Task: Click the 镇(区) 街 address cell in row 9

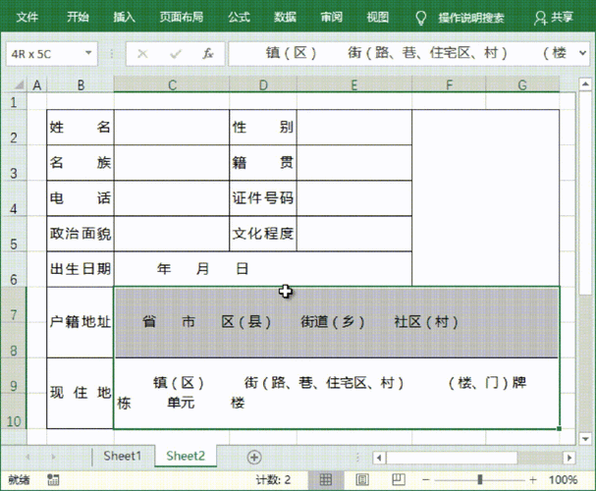Action: click(x=337, y=393)
